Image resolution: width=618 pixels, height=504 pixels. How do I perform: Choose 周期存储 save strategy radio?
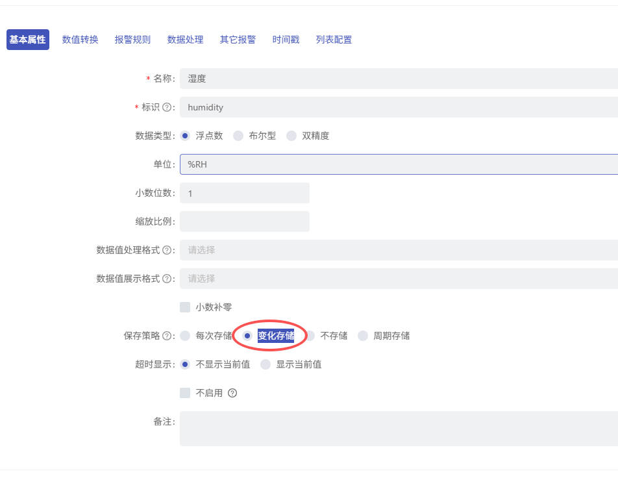(363, 336)
